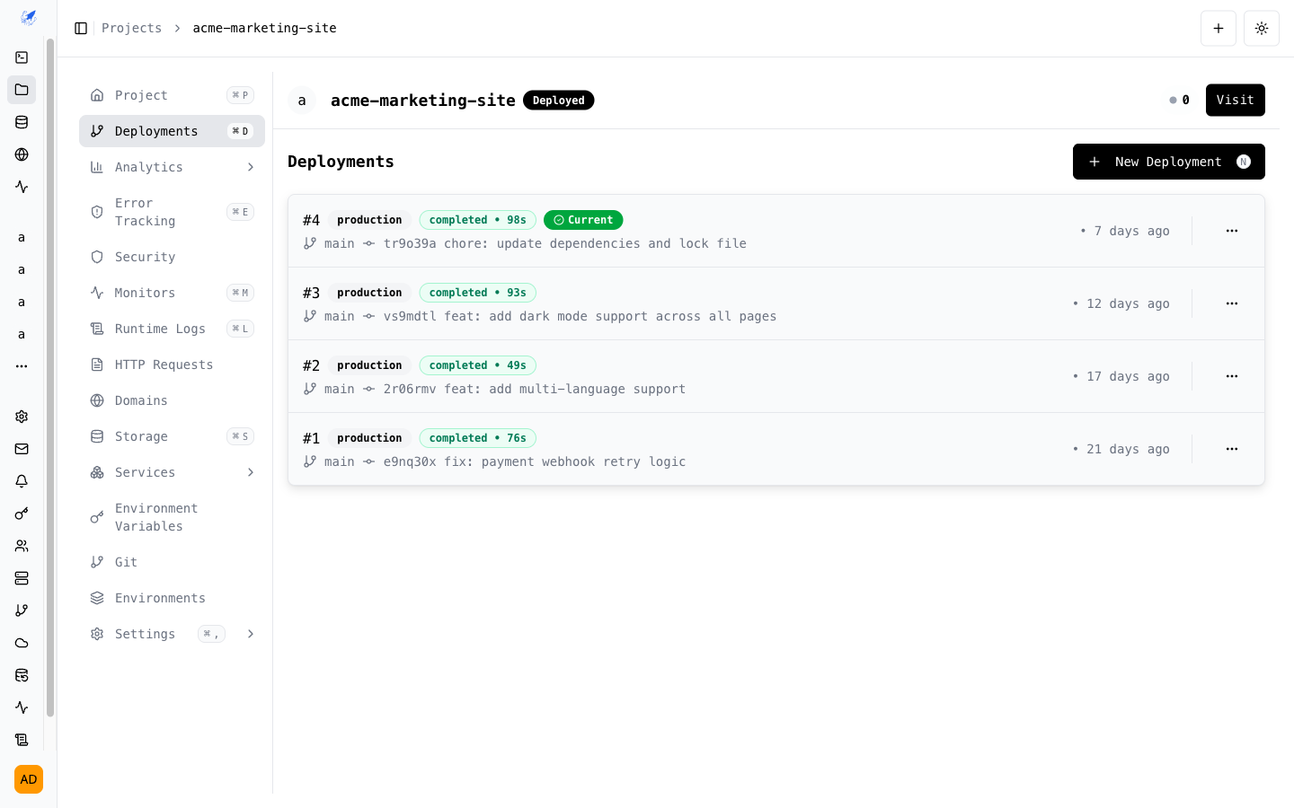Start a New Deployment
The height and width of the screenshot is (808, 1294).
coord(1168,162)
